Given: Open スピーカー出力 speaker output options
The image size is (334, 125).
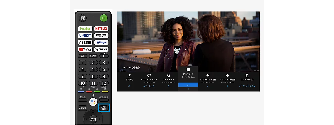Looking at the screenshot, I should click(x=247, y=81).
